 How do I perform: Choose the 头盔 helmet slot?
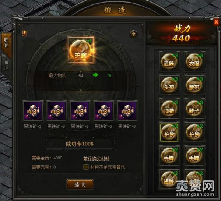169,85
